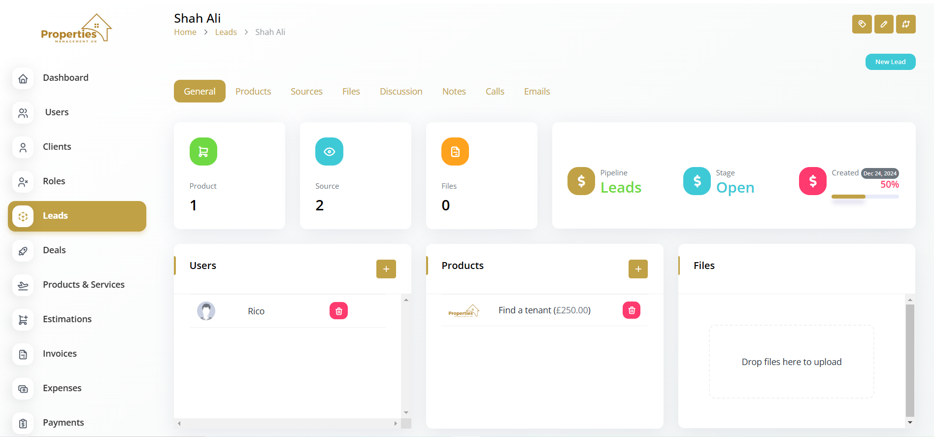Click the Drop files upload area
This screenshot has height=437, width=934.
pyautogui.click(x=791, y=362)
